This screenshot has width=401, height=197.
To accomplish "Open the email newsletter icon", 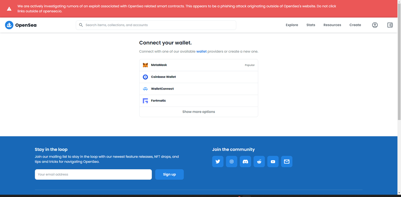I will tap(287, 162).
